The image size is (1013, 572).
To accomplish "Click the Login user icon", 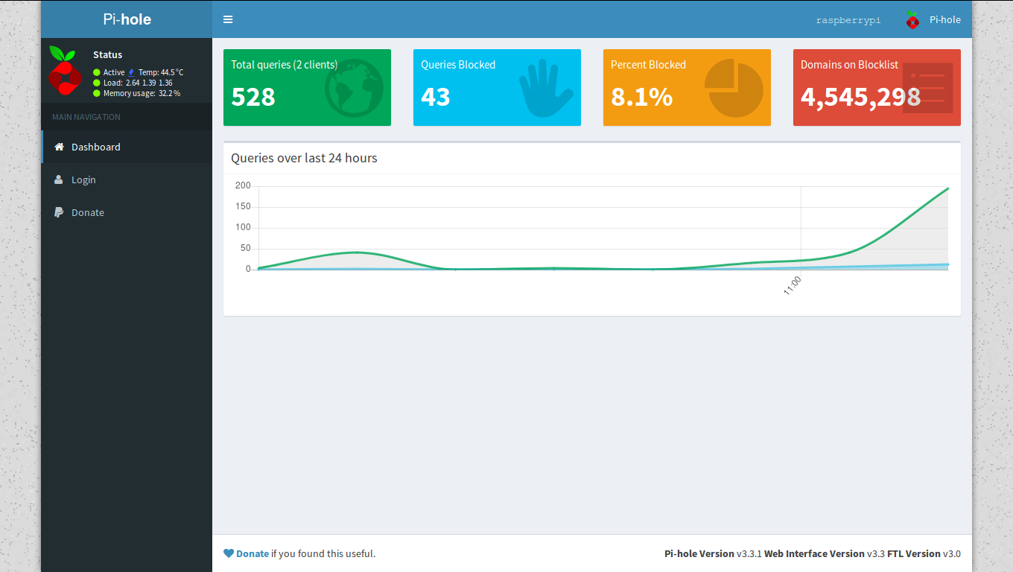I will [x=59, y=179].
